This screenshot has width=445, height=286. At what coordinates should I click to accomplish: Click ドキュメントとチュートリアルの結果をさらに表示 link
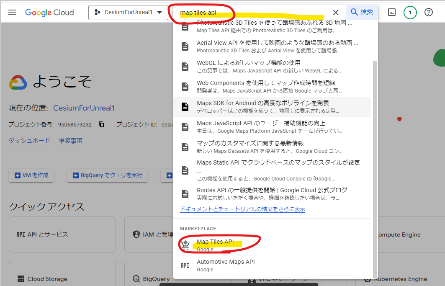point(243,209)
